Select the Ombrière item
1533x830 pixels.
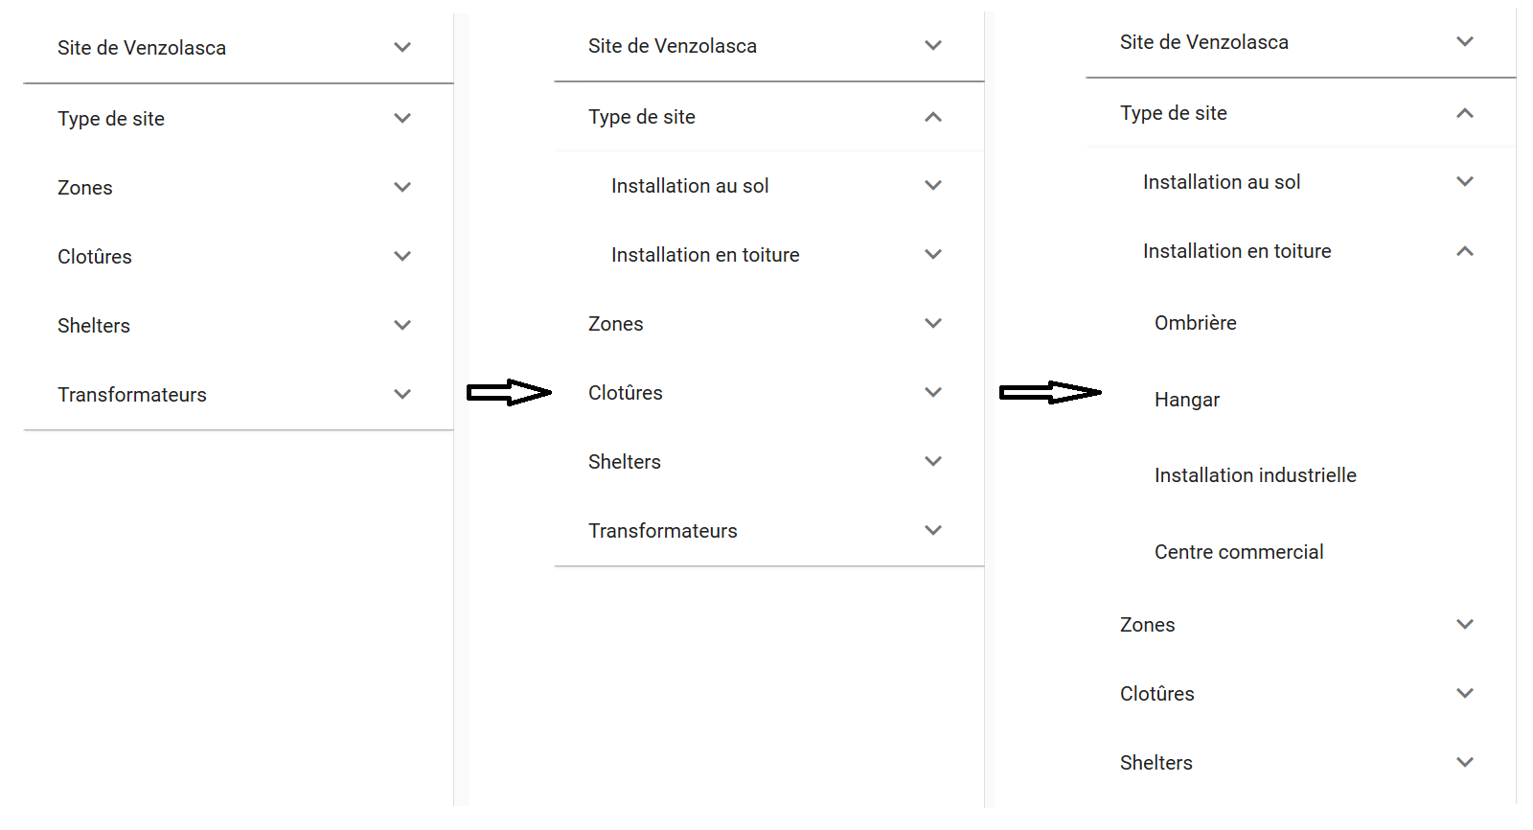[x=1195, y=323]
